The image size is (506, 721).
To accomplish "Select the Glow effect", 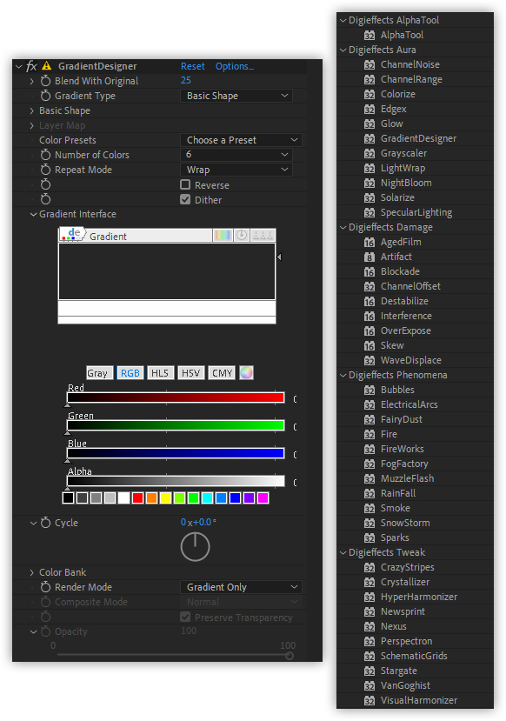I will tap(391, 124).
